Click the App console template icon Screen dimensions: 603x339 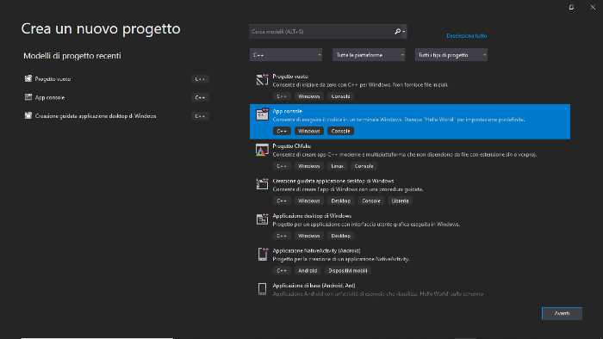(262, 114)
